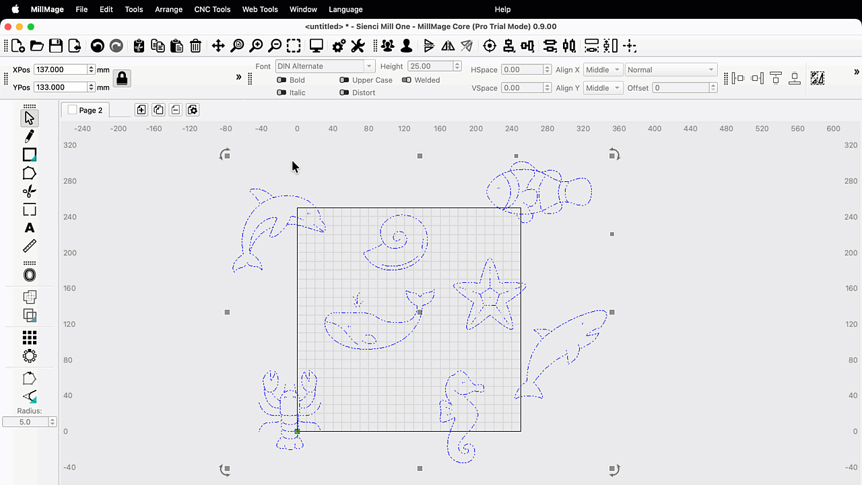The image size is (862, 485).
Task: Toggle Upper Case switch
Action: (344, 80)
